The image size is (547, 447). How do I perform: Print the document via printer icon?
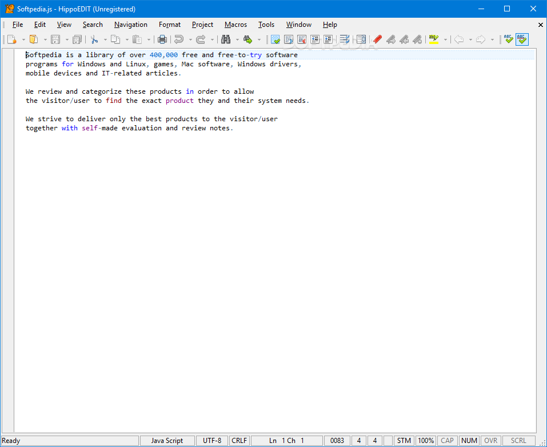click(x=162, y=39)
